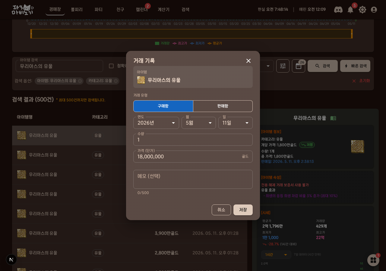
Task: Click the right handle of chart range slider
Action: point(352,34)
